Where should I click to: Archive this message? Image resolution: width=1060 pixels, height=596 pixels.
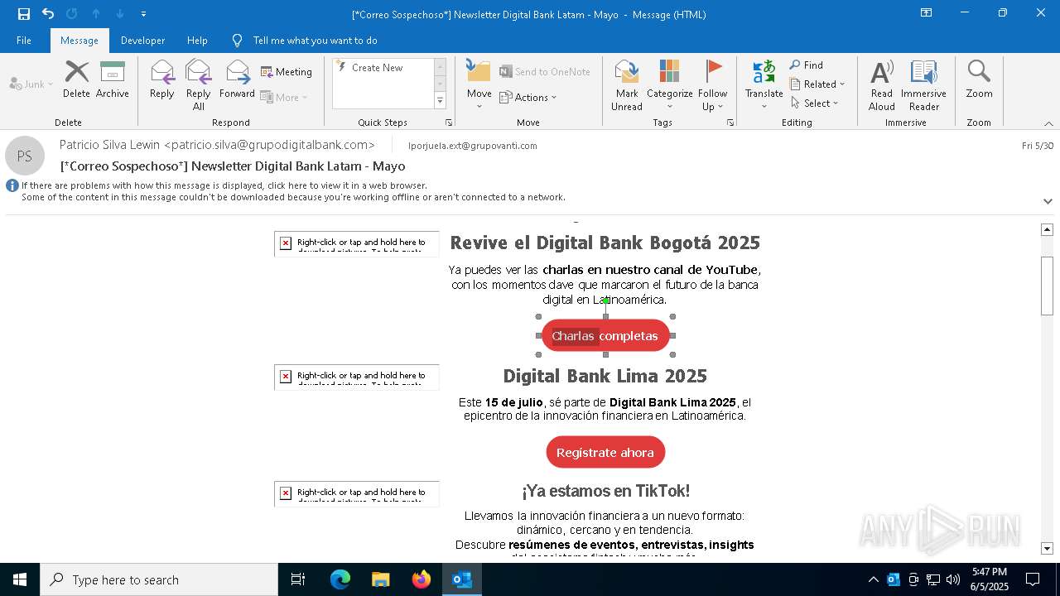113,79
